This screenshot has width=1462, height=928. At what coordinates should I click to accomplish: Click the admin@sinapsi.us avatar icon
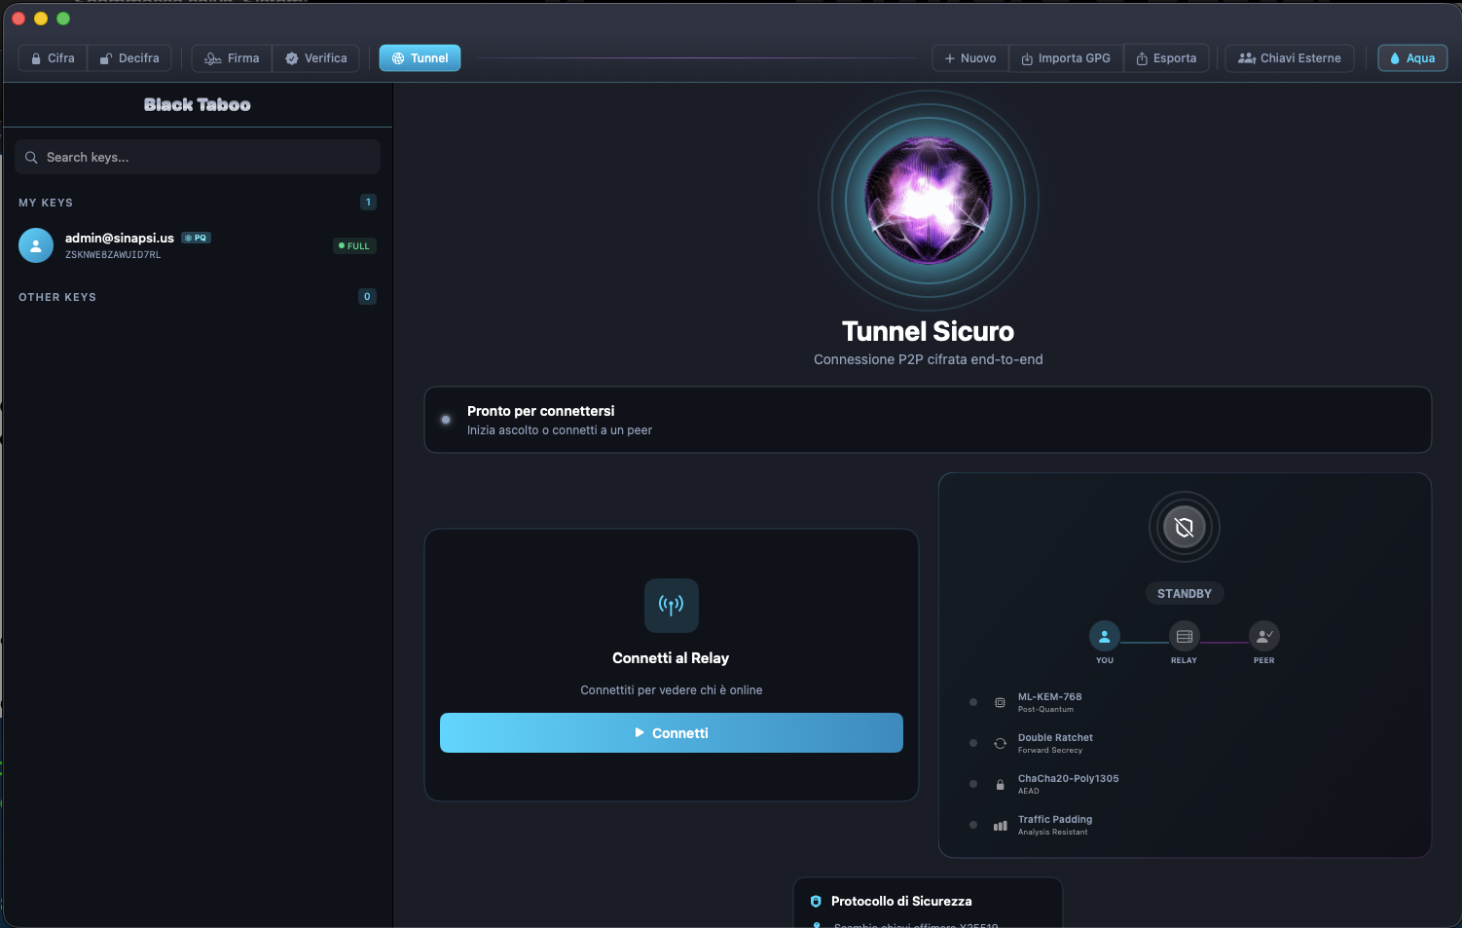point(36,245)
